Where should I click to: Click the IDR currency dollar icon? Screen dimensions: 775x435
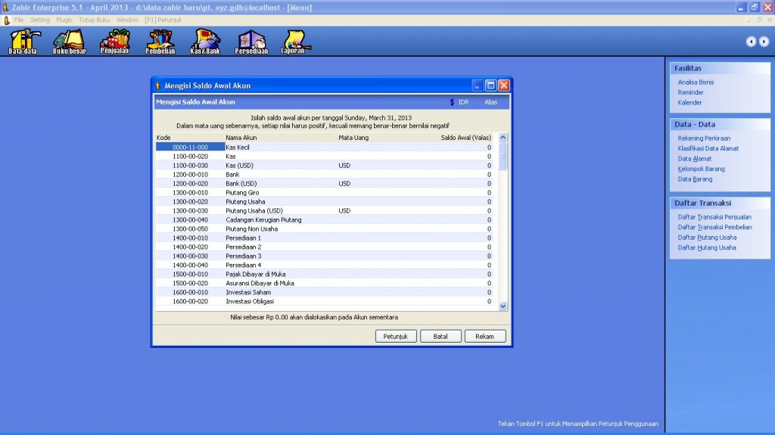click(452, 101)
